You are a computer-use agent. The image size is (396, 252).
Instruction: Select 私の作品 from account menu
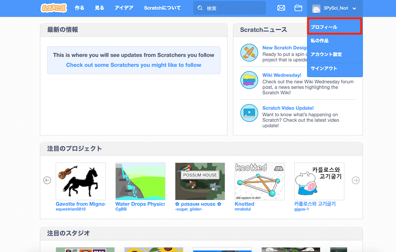pos(335,41)
